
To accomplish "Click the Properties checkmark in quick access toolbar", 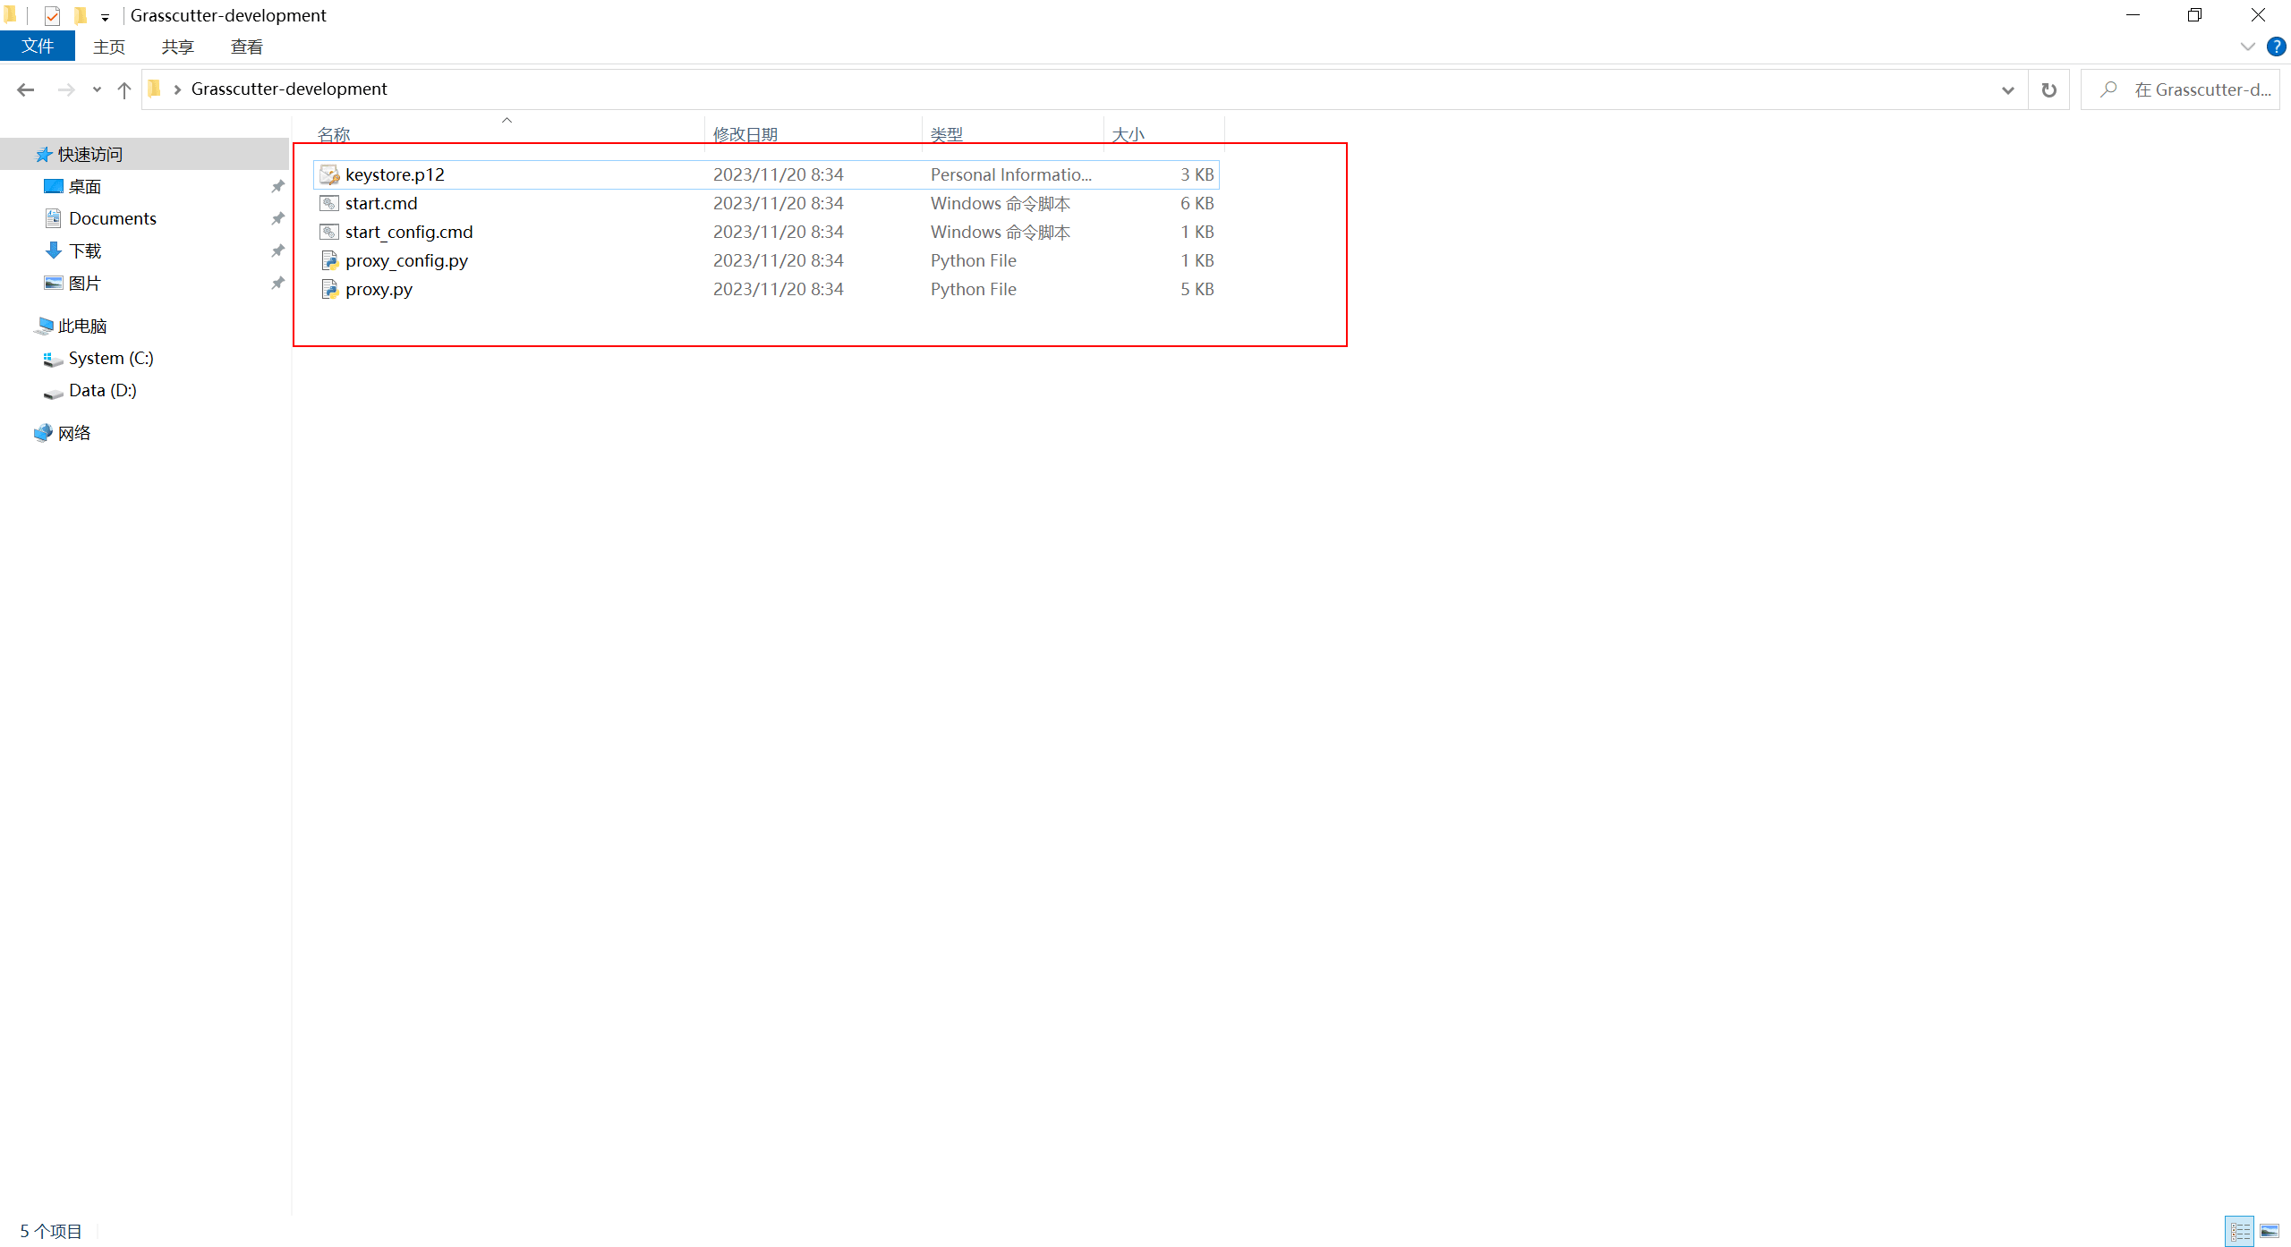I will pos(52,15).
